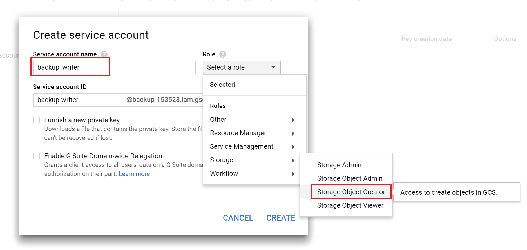Click the 'Access to create objects in GCS.' tooltip
This screenshot has width=527, height=250.
(x=456, y=192)
